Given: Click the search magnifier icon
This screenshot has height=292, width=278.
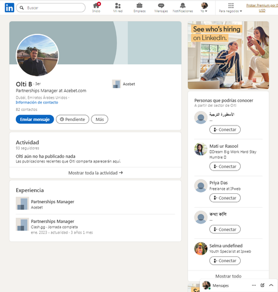Looking at the screenshot, I should tap(22, 8).
